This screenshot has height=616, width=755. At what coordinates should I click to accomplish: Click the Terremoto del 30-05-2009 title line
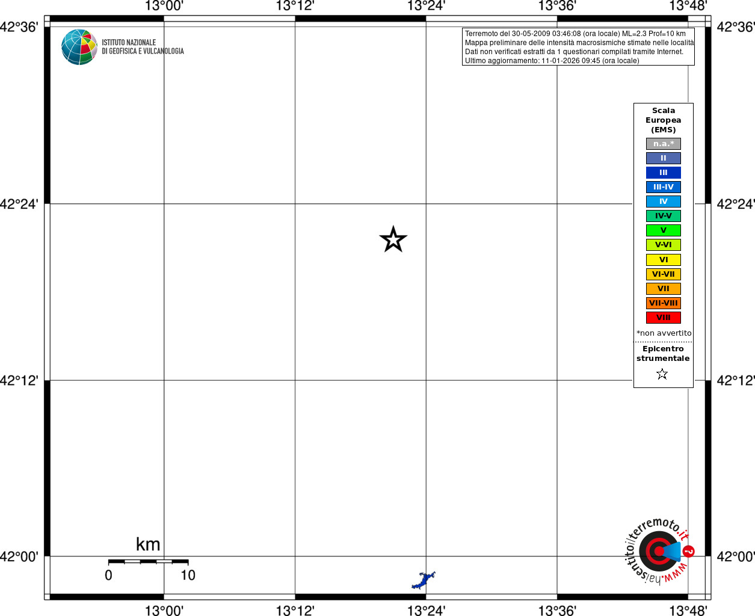tap(575, 34)
